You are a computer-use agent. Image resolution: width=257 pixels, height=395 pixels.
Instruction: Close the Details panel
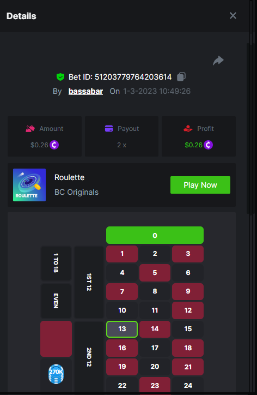tap(233, 16)
